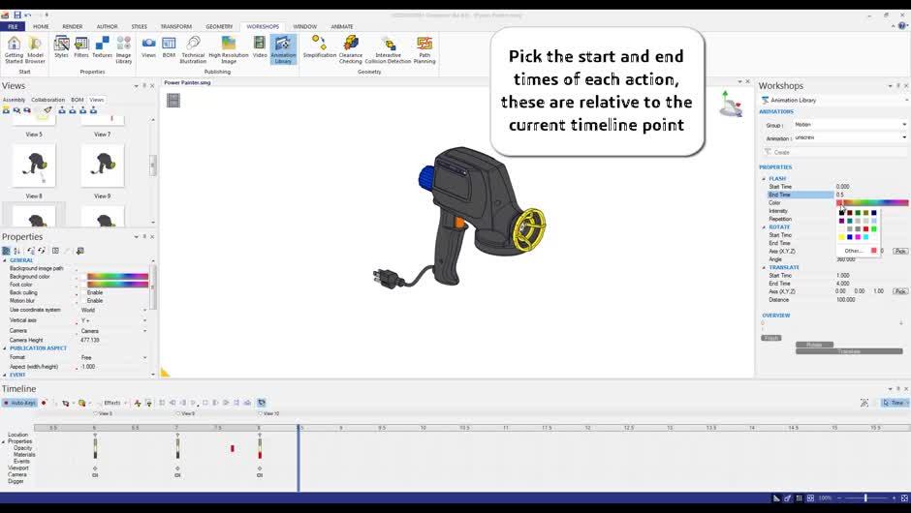Toggle the highlighted icon at the end of the Timeline toolbar
This screenshot has height=513, width=911.
pos(262,403)
